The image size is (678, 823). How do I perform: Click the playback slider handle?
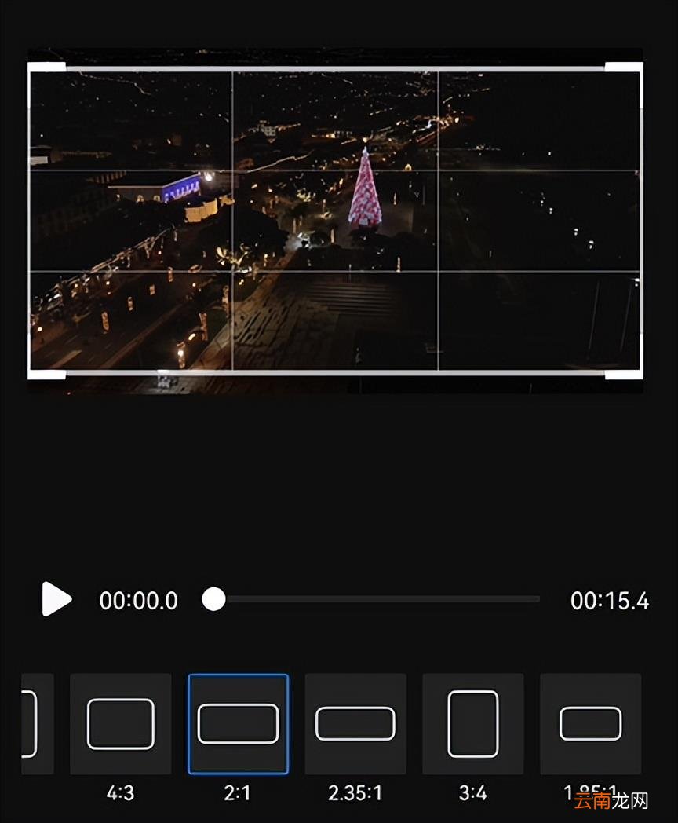click(213, 599)
